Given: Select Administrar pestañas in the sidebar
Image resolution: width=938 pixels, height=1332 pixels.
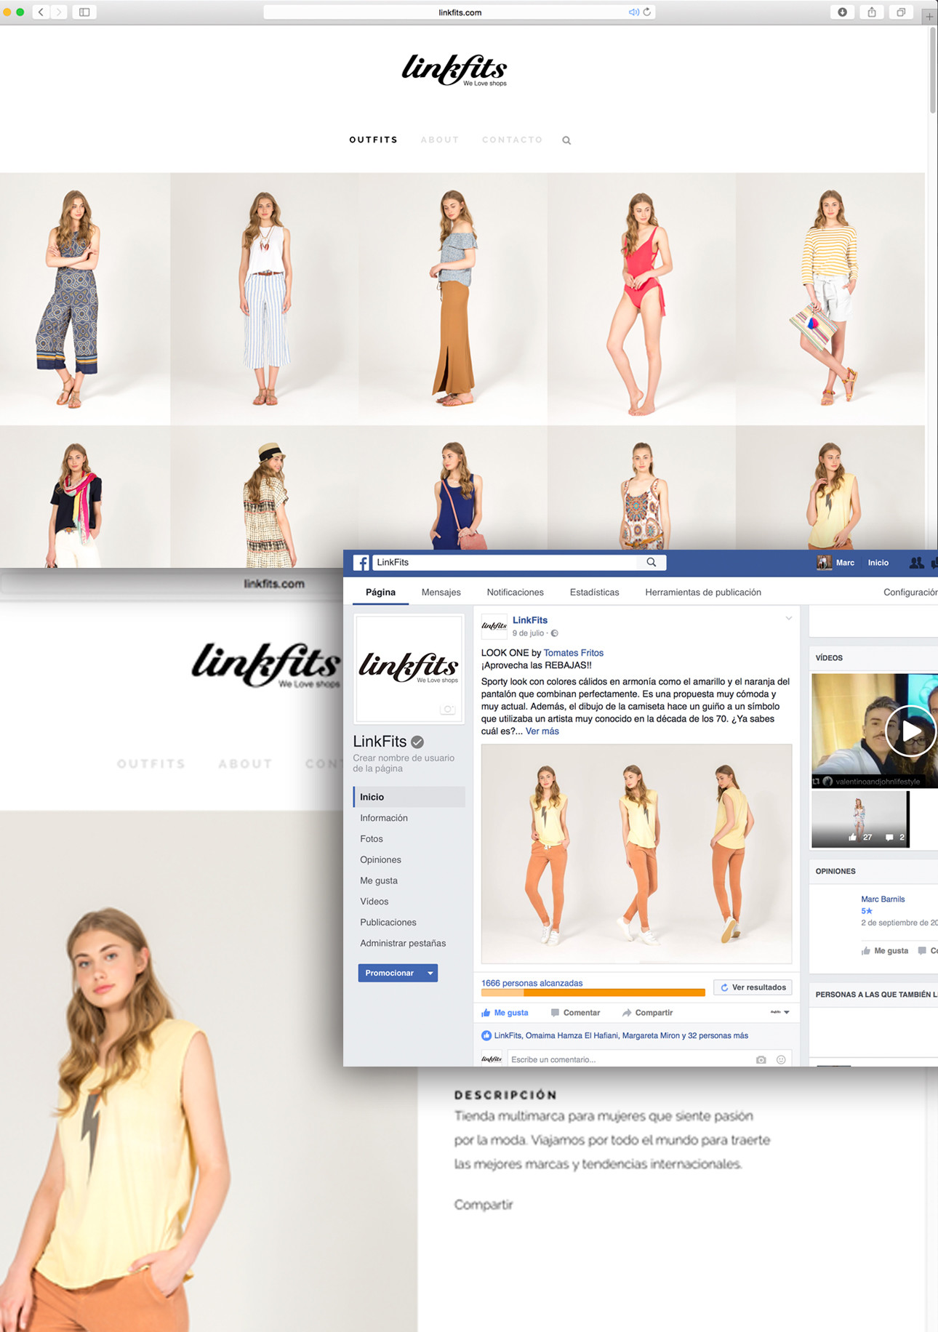Looking at the screenshot, I should [x=403, y=943].
